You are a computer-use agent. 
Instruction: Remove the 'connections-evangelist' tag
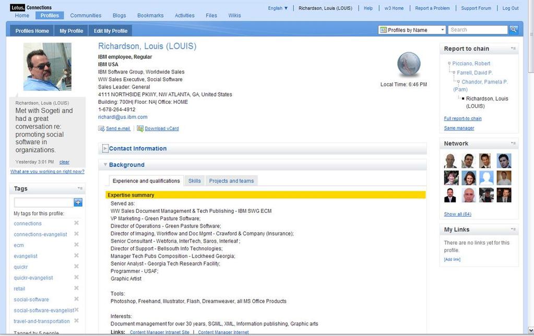pyautogui.click(x=76, y=234)
